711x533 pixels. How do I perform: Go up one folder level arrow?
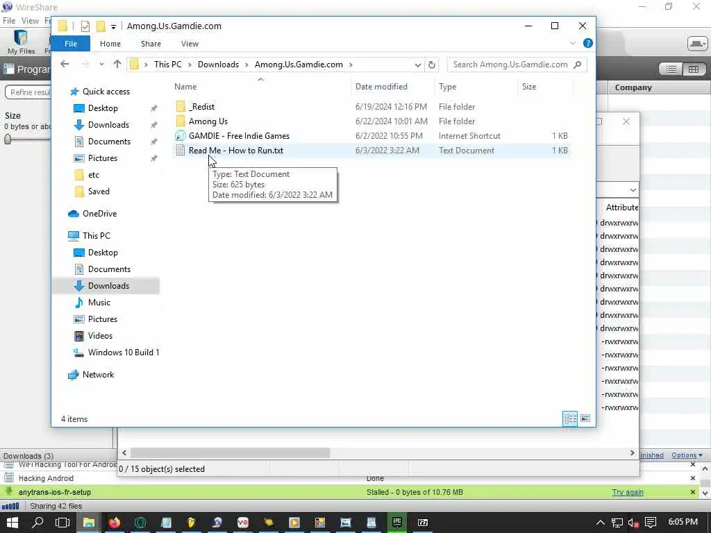(x=117, y=64)
